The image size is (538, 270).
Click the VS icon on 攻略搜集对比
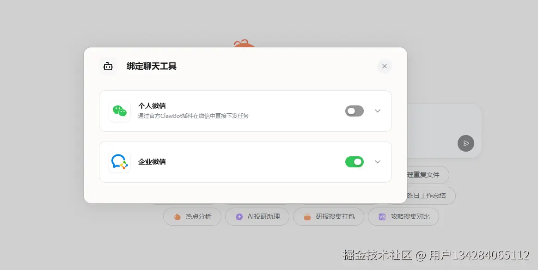pyautogui.click(x=382, y=216)
